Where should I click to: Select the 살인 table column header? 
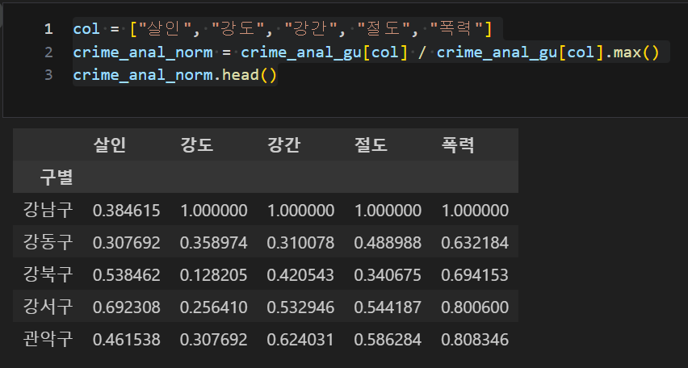(x=110, y=144)
